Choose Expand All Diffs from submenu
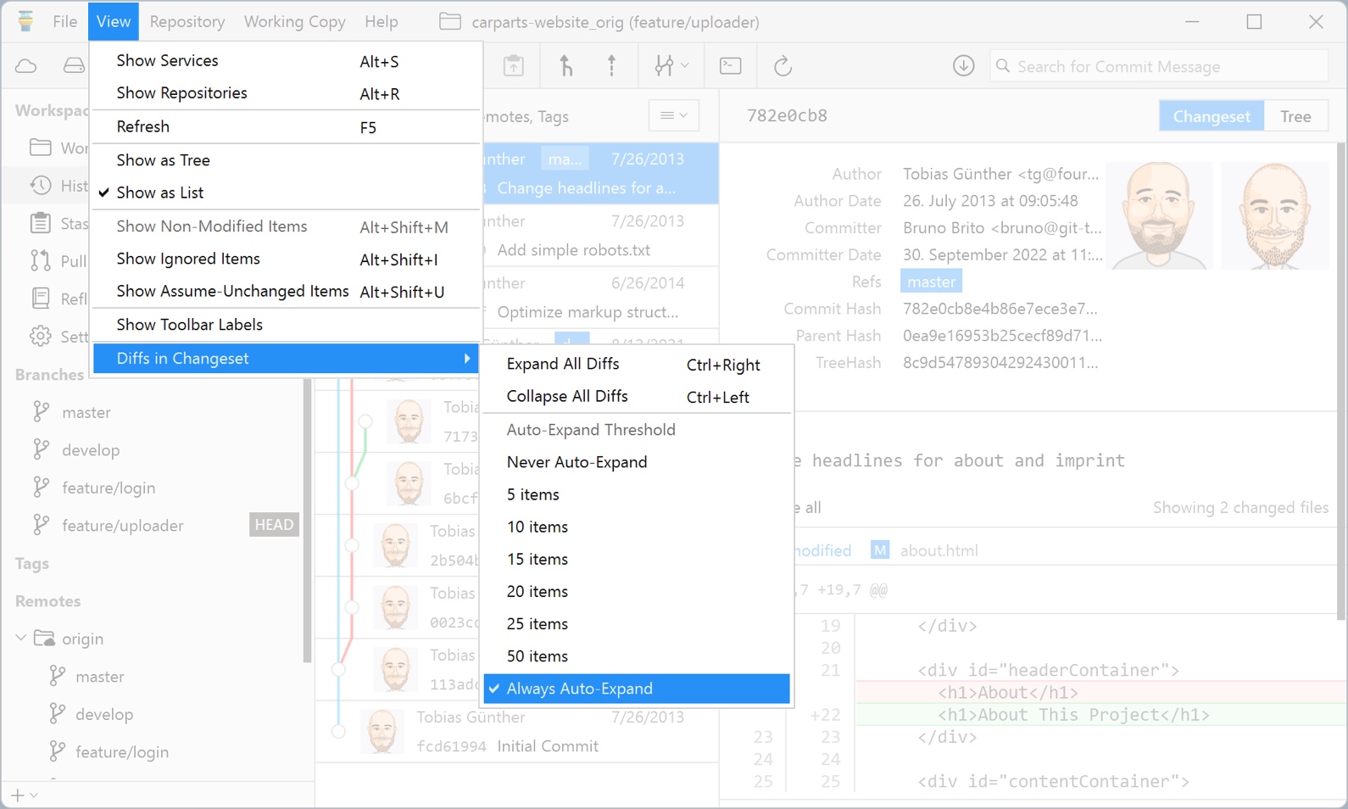Screen dimensions: 1348x809 click(x=563, y=365)
